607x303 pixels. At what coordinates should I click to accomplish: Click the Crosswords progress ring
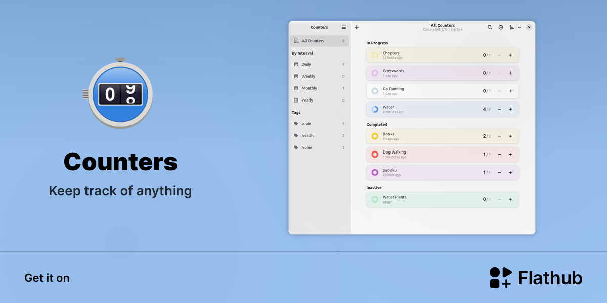pyautogui.click(x=375, y=73)
